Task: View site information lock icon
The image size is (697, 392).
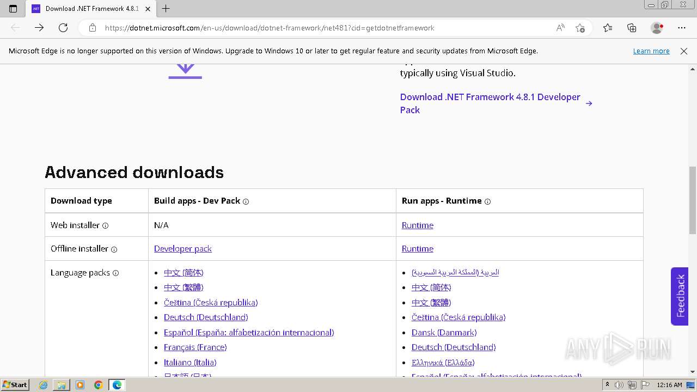Action: (93, 28)
